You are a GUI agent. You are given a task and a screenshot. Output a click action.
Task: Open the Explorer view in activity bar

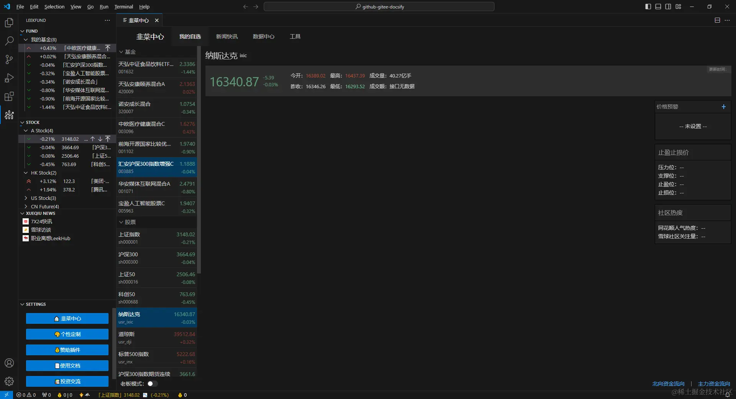point(9,23)
